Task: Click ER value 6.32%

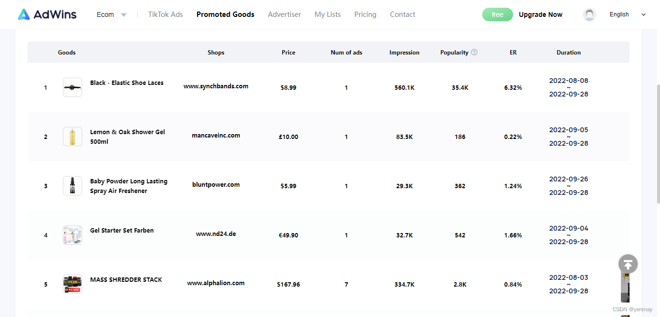Action: click(x=513, y=88)
